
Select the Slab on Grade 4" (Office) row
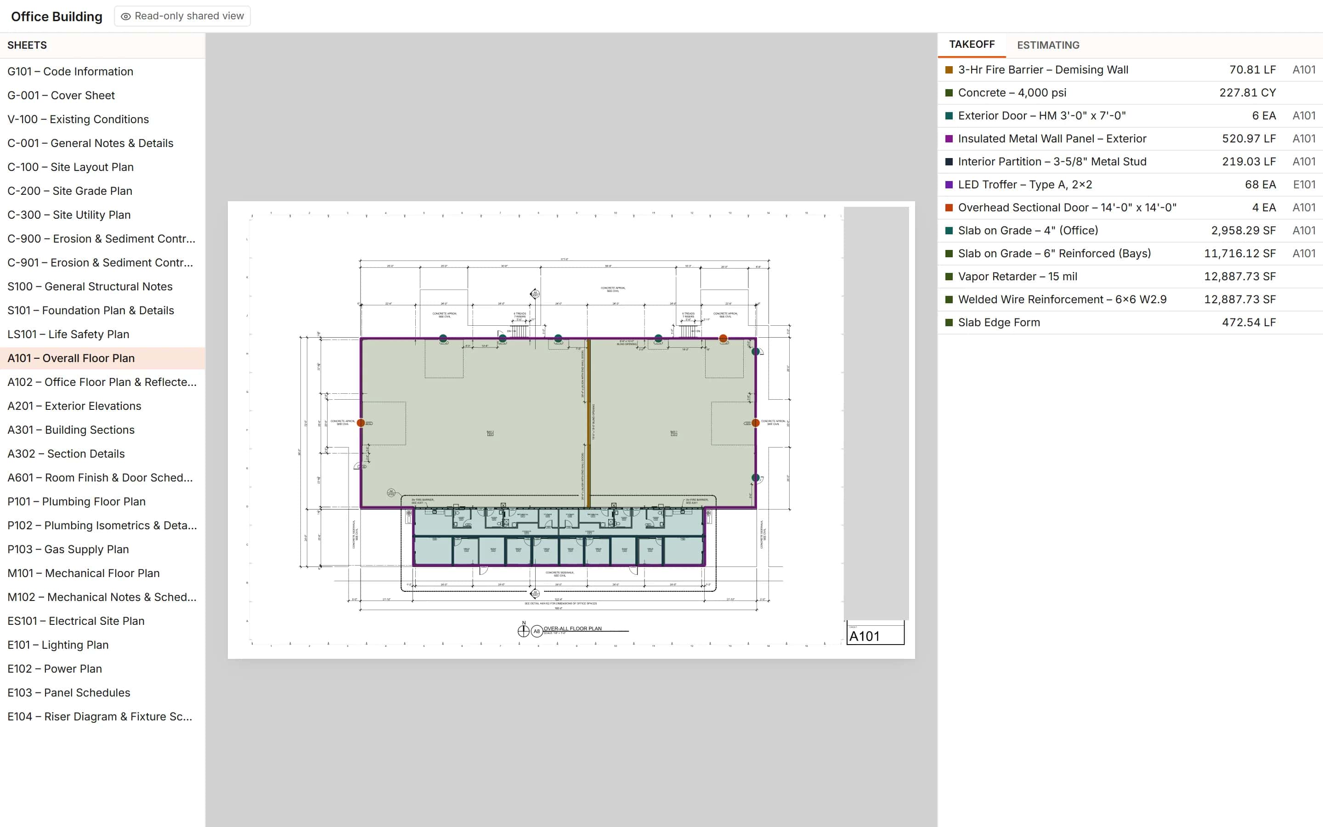[x=1130, y=231]
